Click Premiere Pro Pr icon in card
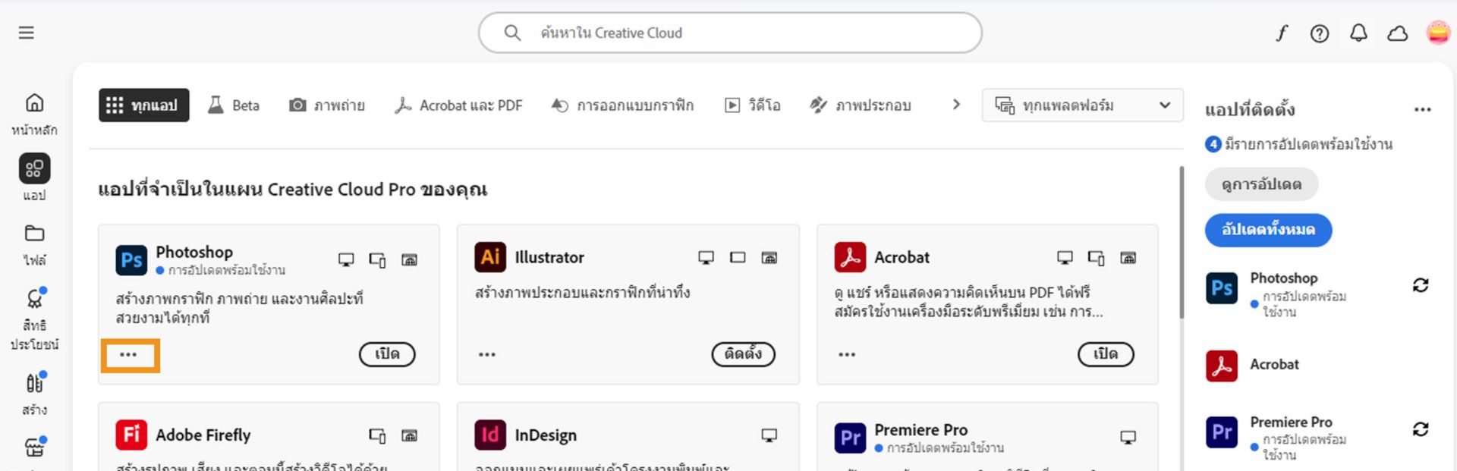The height and width of the screenshot is (471, 1457). [x=850, y=438]
